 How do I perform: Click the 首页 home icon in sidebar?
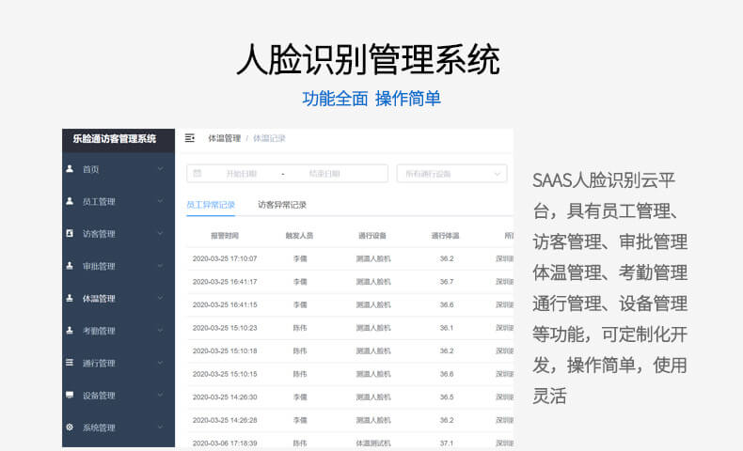[x=70, y=169]
